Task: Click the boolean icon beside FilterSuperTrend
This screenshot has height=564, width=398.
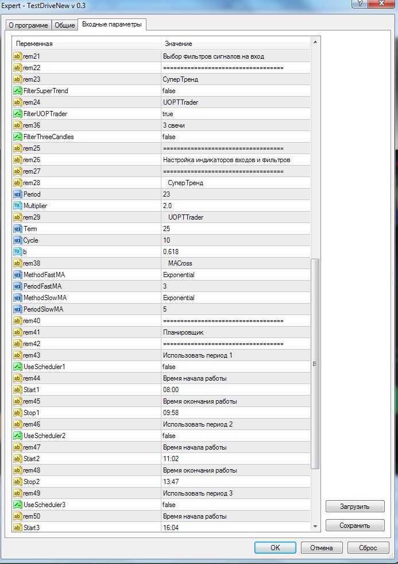Action: [18, 91]
